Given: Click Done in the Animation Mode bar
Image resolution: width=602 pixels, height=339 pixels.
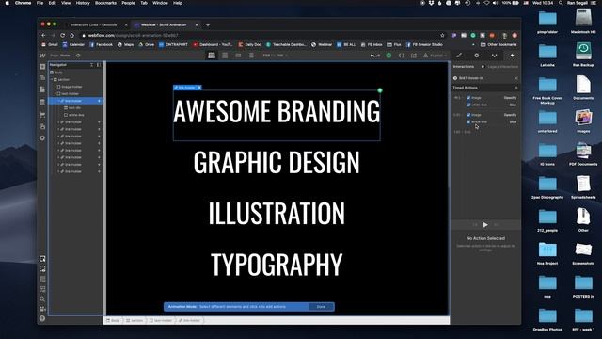Looking at the screenshot, I should 321,307.
